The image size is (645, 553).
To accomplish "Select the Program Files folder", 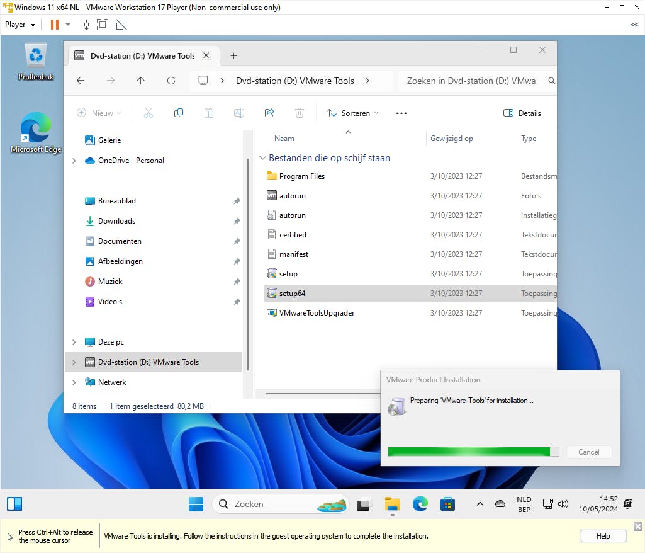I will pyautogui.click(x=302, y=176).
